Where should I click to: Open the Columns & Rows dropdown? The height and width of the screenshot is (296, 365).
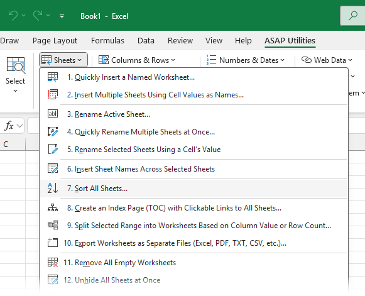coord(137,60)
